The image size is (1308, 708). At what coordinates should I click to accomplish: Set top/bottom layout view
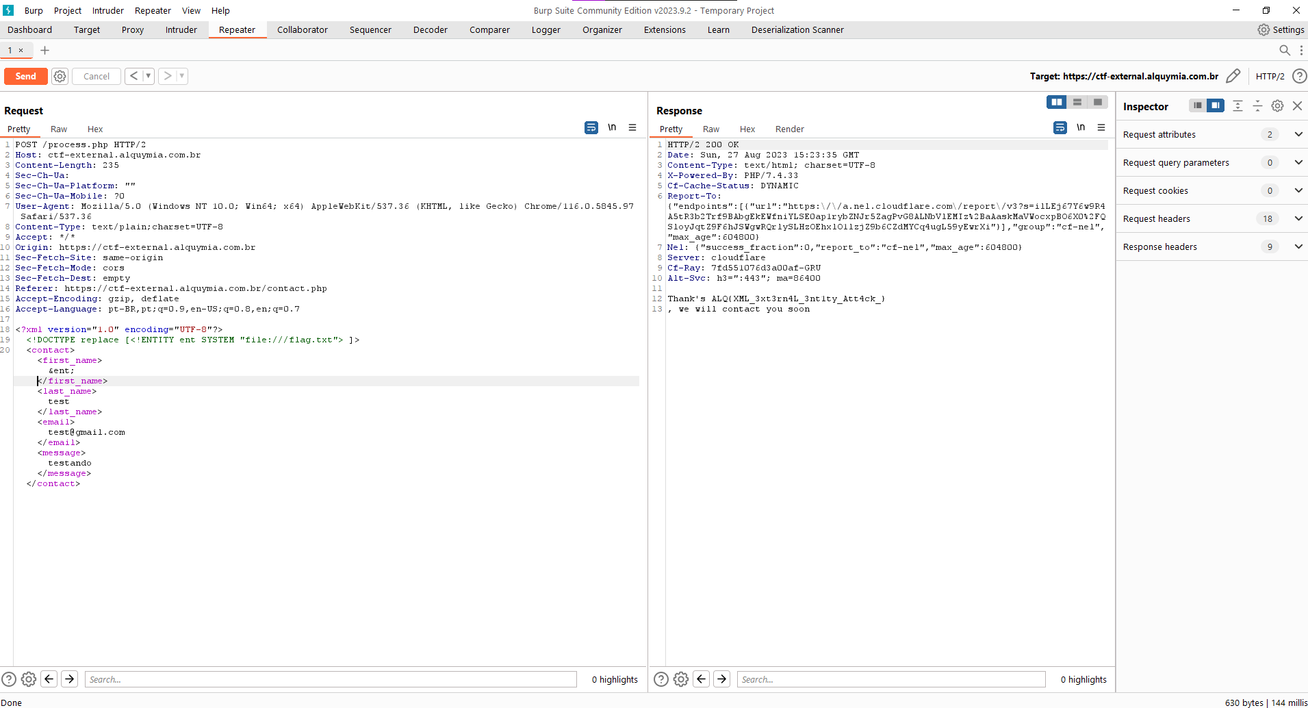1077,102
